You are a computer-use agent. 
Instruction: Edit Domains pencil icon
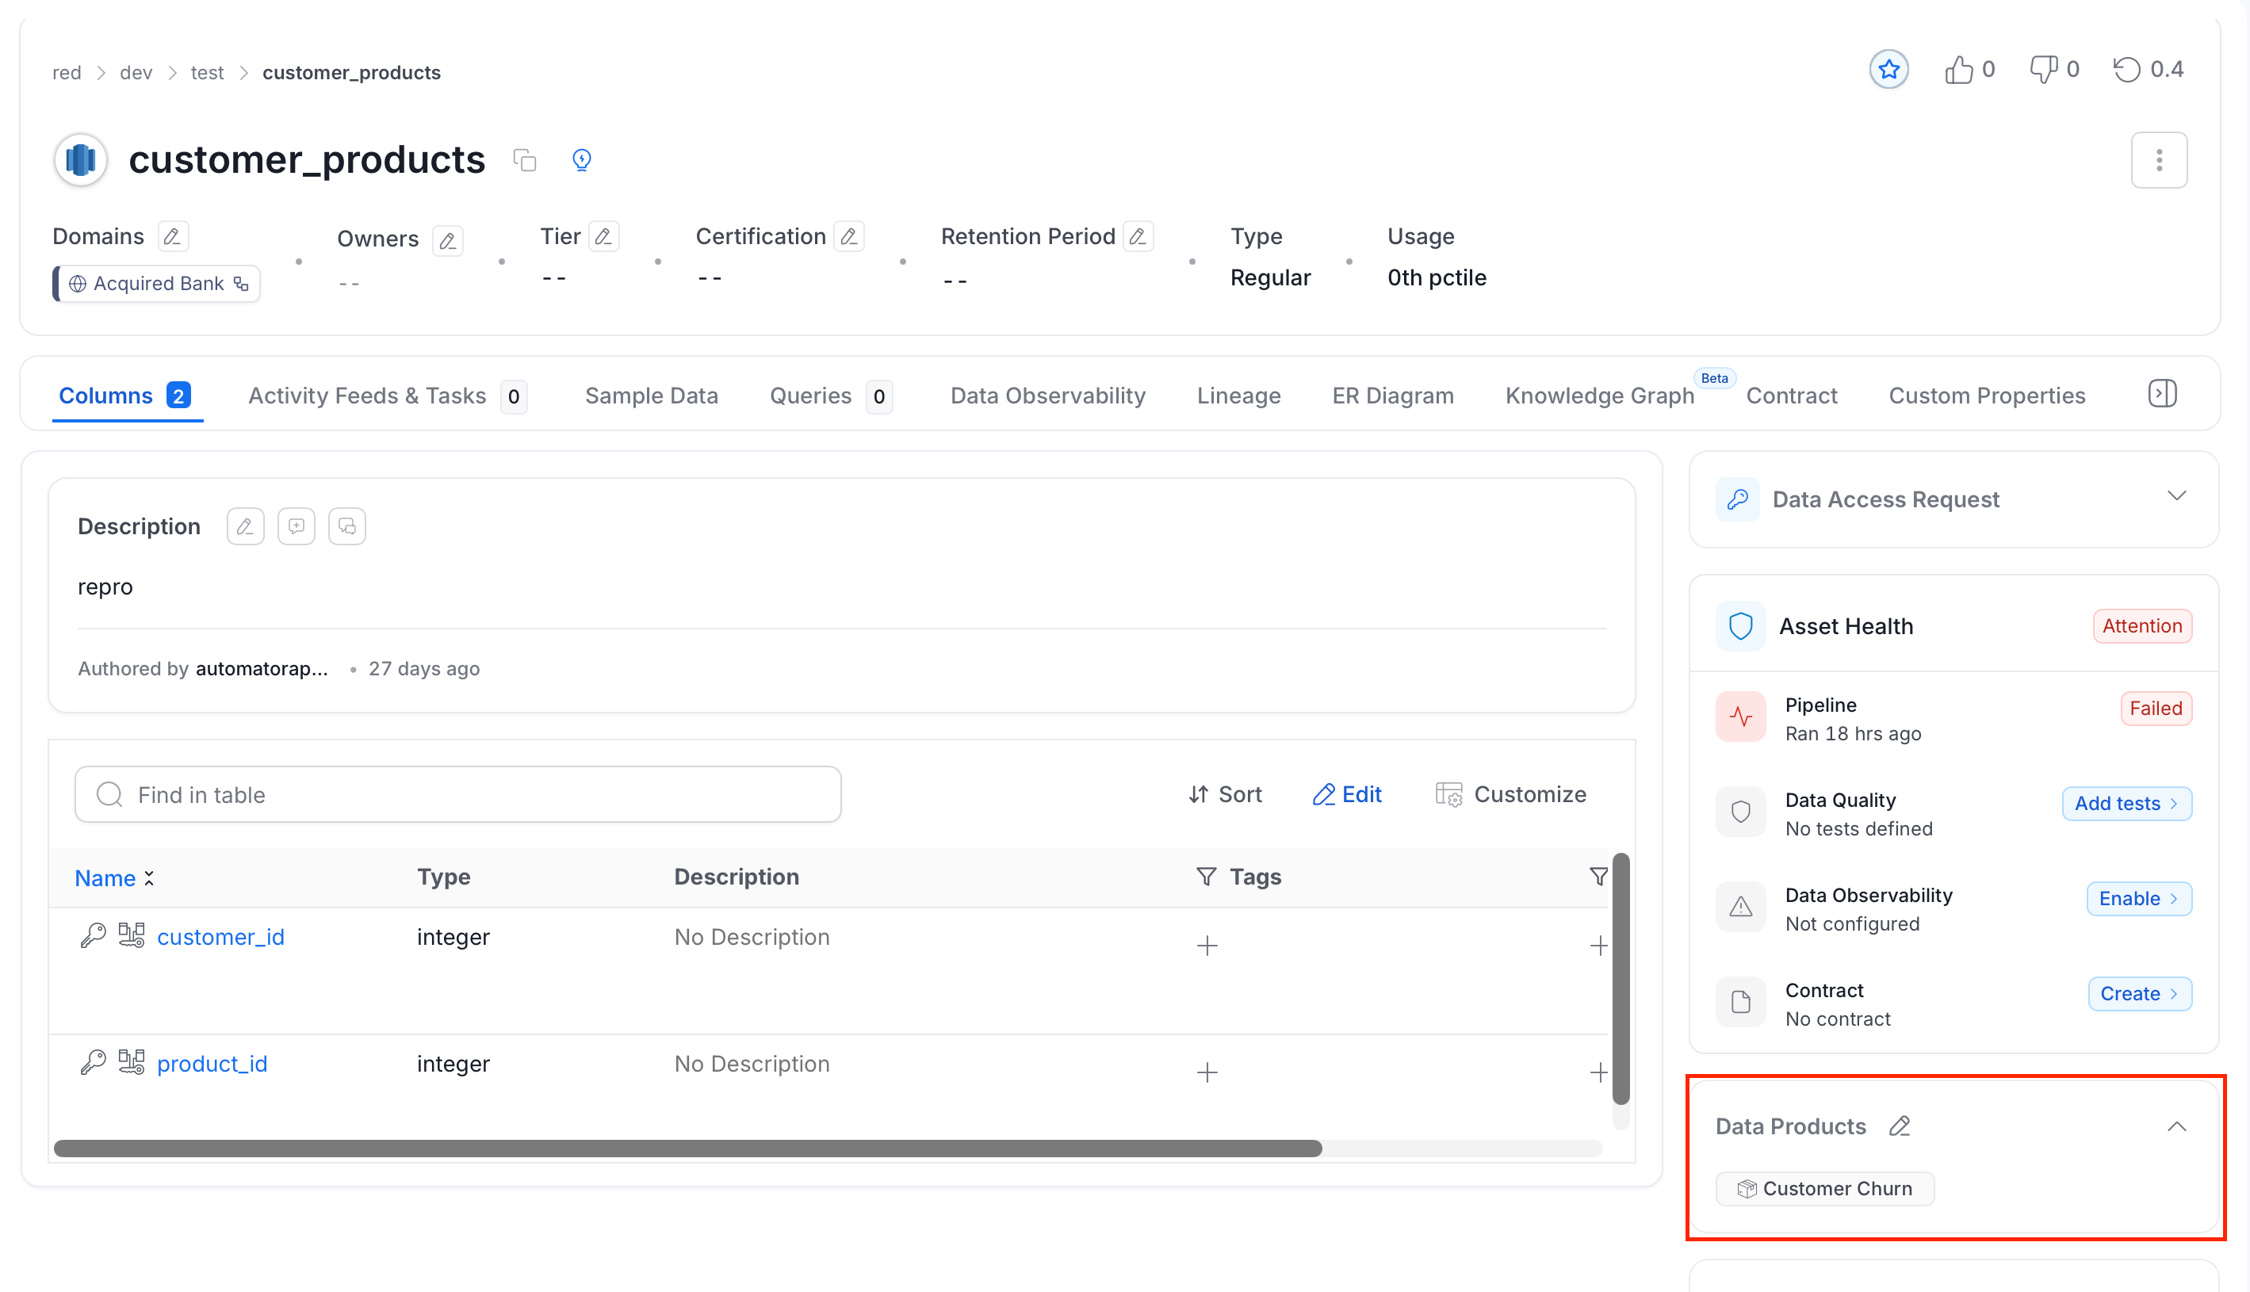(172, 236)
